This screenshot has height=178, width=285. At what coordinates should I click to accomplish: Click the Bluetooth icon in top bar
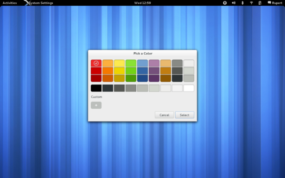pos(242,3)
